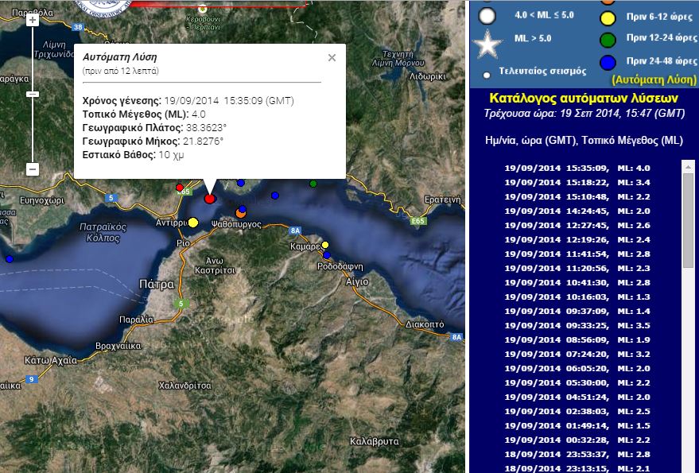Close the Αυτόματη Λύση info popup
The image size is (699, 473).
[332, 57]
